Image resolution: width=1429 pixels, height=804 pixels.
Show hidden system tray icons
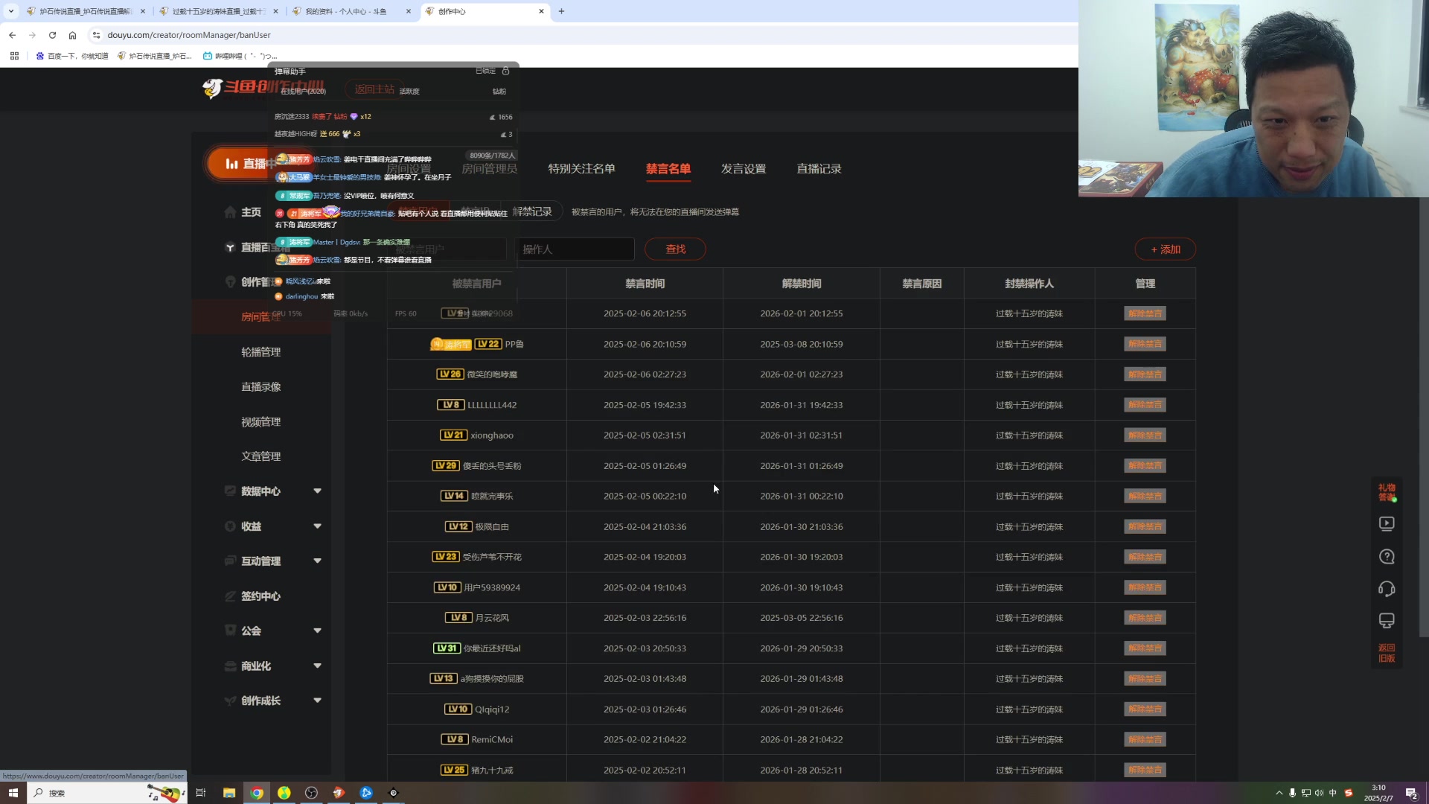(x=1279, y=793)
